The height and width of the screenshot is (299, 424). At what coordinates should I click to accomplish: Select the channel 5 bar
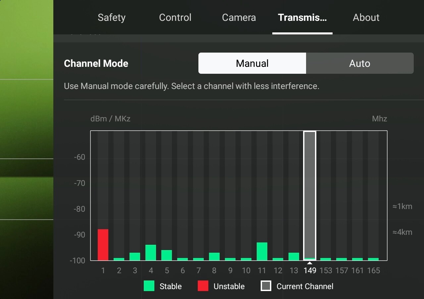pyautogui.click(x=167, y=255)
